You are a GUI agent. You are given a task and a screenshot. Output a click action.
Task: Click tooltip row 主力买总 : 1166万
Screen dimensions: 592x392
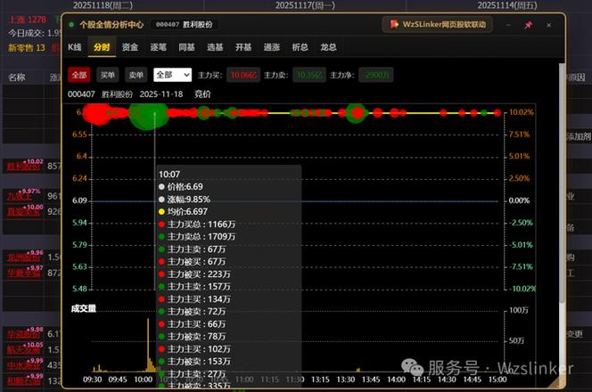pyautogui.click(x=197, y=225)
